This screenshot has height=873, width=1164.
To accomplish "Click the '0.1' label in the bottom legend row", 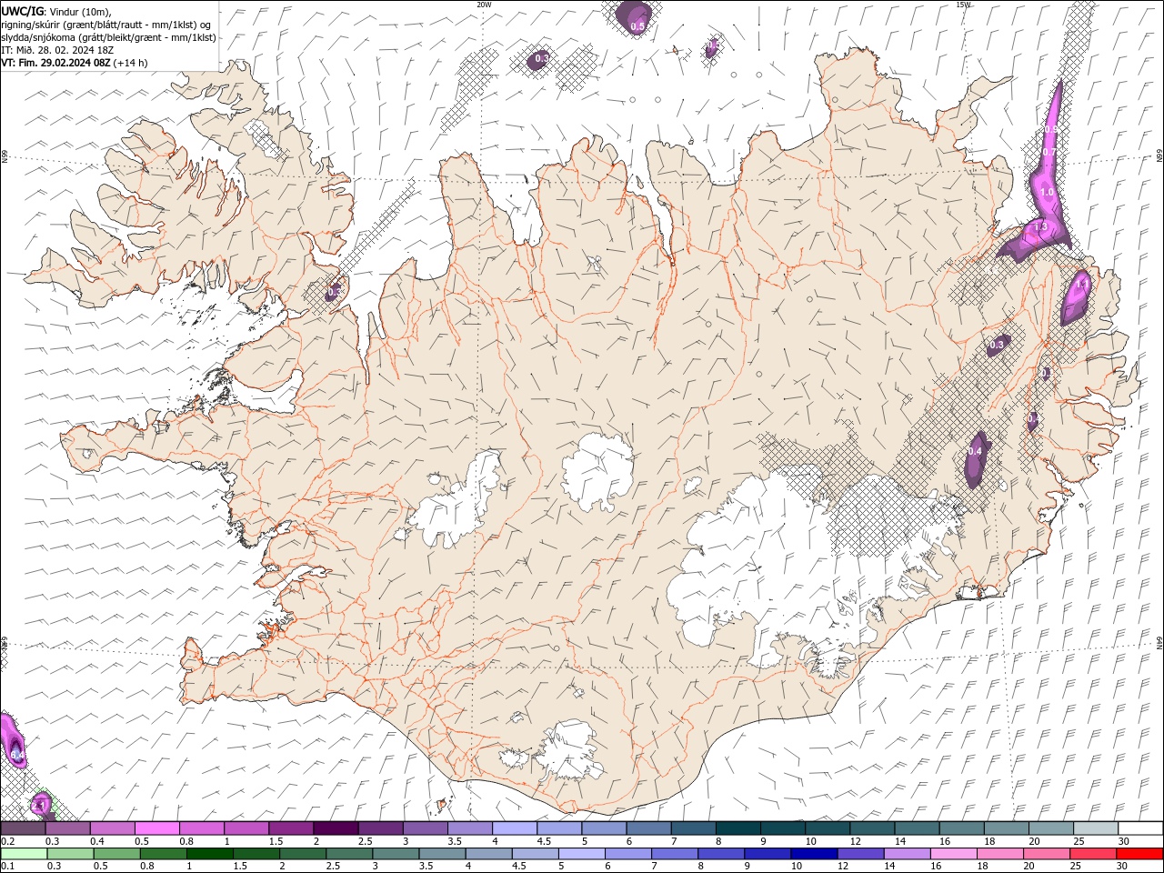I will click(7, 866).
